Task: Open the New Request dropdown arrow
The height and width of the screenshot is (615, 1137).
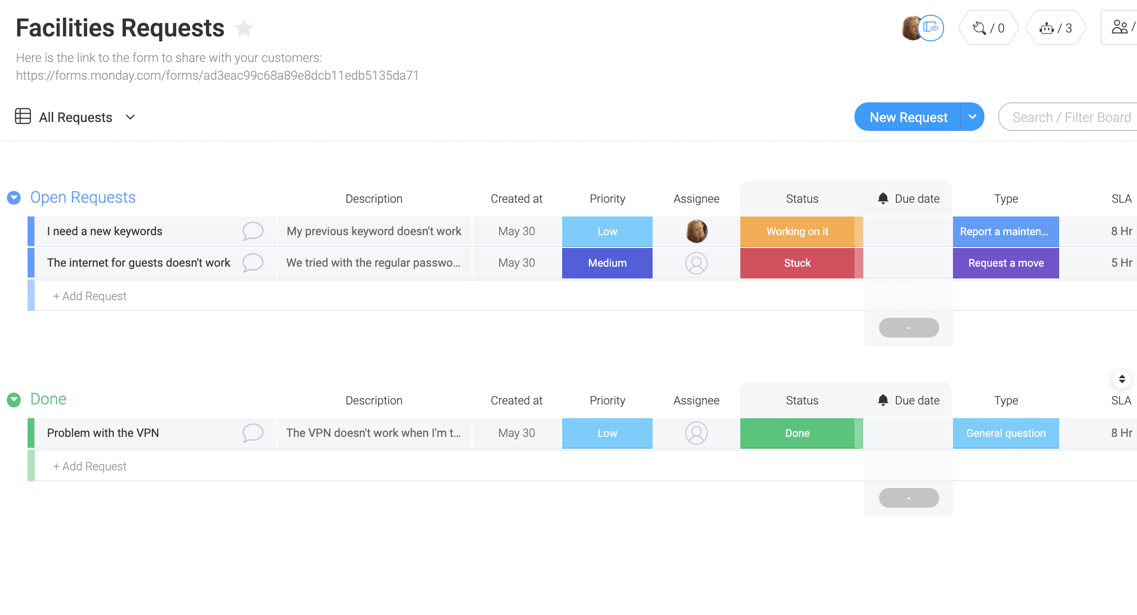Action: click(x=972, y=117)
